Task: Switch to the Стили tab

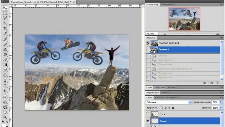Action: (172, 87)
